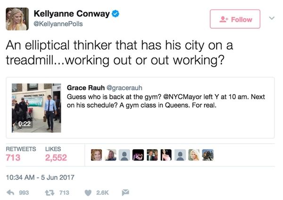283x200 pixels.
Task: Open @KellyannePolls handle link
Action: tap(58, 24)
